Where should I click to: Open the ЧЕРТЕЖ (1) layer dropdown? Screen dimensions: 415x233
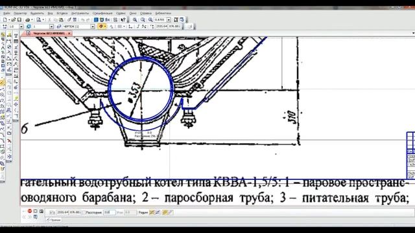(93, 27)
